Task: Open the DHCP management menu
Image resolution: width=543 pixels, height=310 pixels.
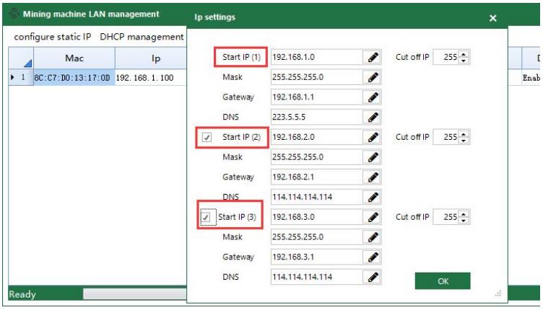Action: (142, 36)
